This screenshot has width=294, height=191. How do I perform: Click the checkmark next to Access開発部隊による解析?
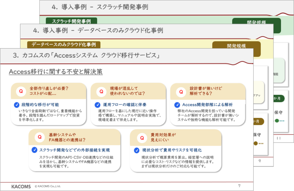[177, 105]
